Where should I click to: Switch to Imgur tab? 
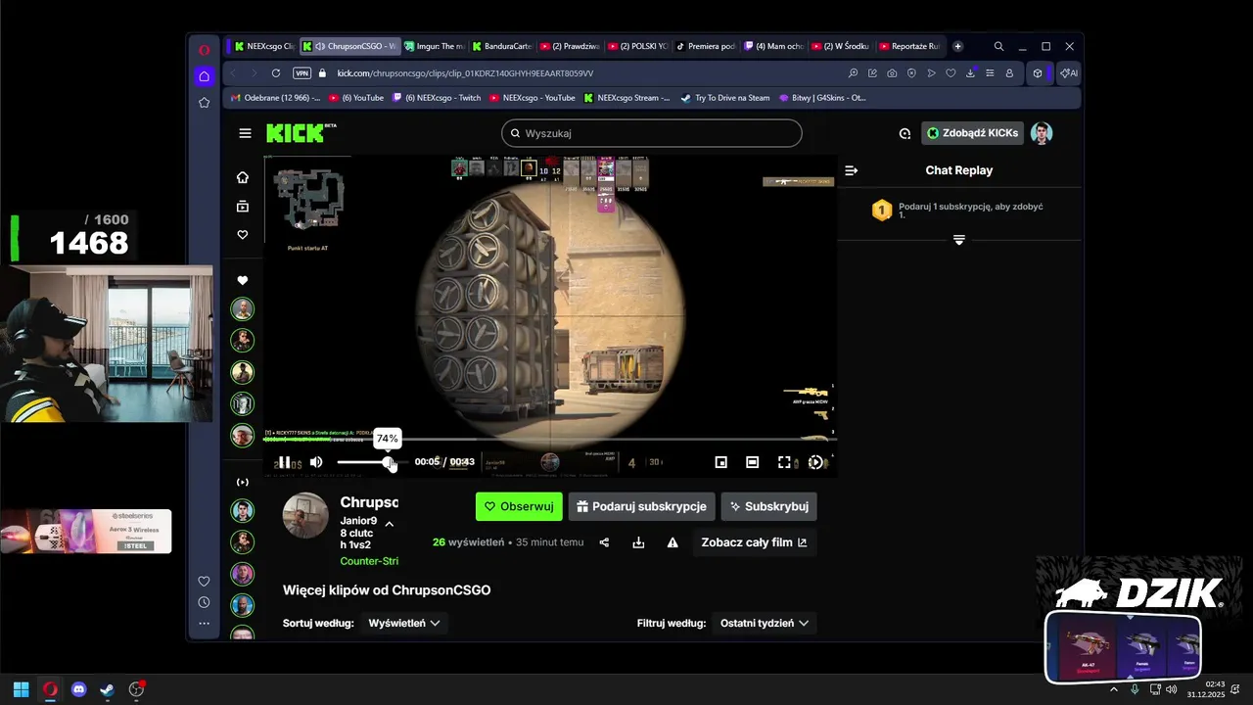pyautogui.click(x=434, y=46)
